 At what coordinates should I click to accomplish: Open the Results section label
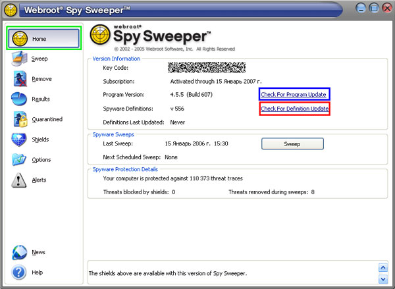pyautogui.click(x=41, y=99)
